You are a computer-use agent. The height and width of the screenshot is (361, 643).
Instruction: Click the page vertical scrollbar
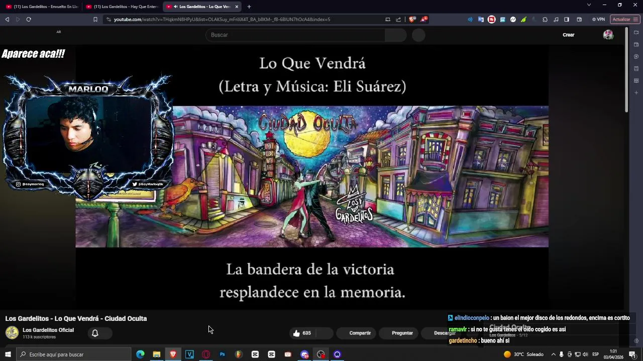click(626, 70)
